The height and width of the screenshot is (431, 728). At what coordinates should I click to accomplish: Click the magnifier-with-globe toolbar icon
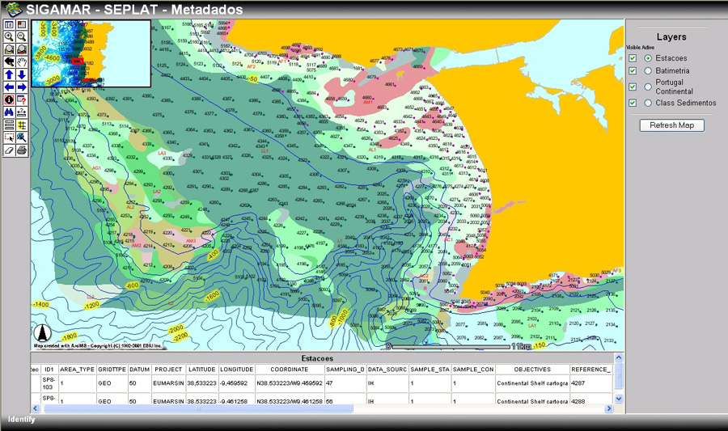point(22,137)
